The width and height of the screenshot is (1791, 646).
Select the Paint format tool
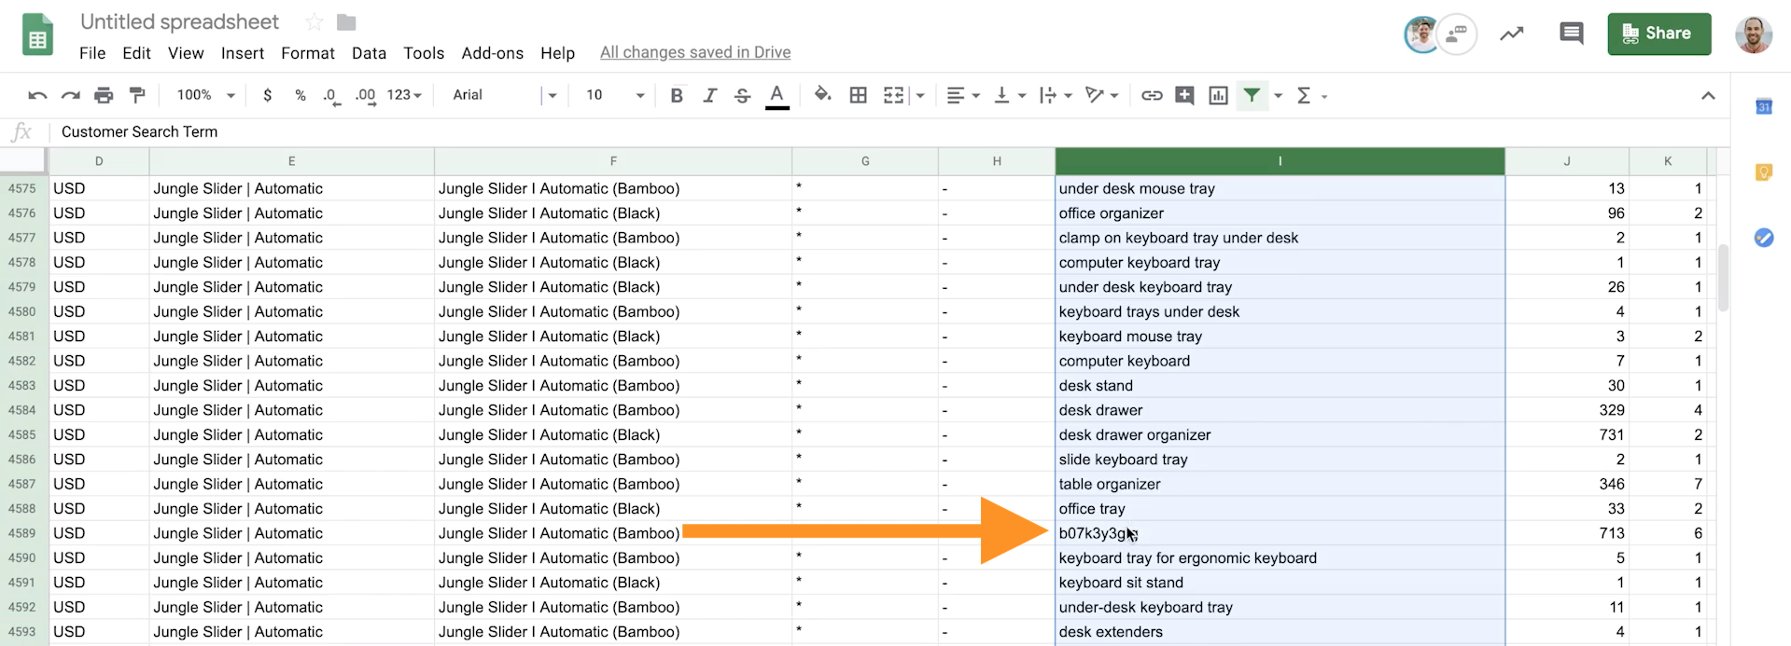[137, 95]
